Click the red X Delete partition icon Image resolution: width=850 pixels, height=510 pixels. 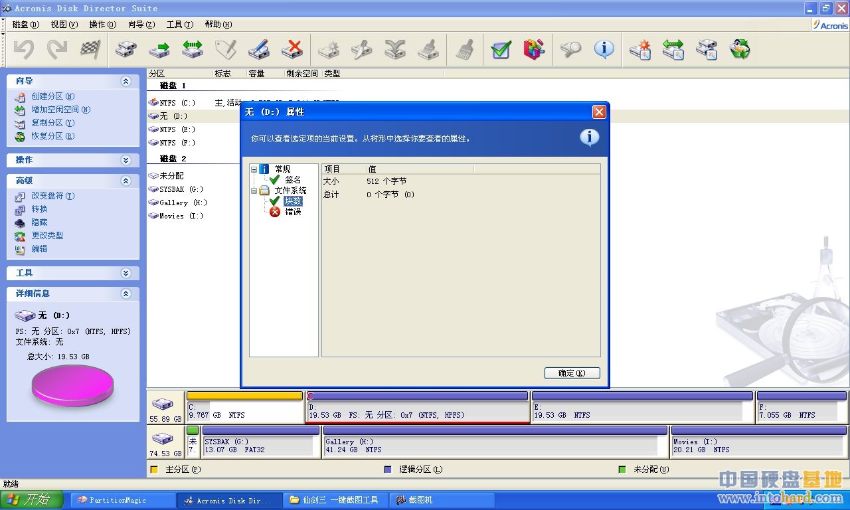coord(292,49)
